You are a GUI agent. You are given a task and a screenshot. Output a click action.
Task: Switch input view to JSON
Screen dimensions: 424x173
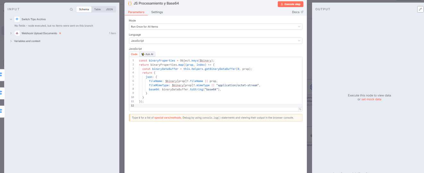pos(109,9)
